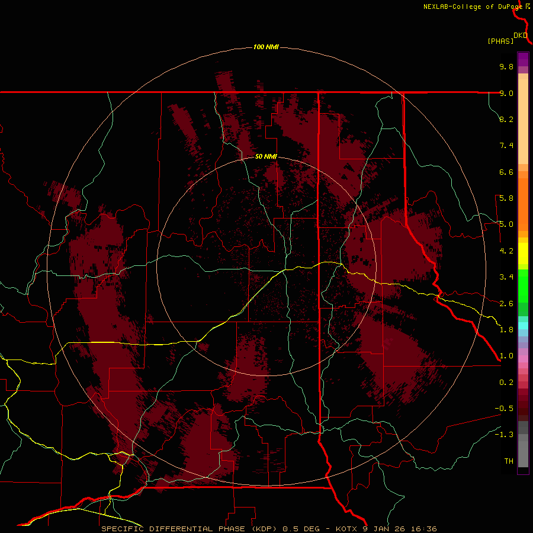Click the -1.3 value on the color scale
Screen dimensions: 533x533
point(504,435)
